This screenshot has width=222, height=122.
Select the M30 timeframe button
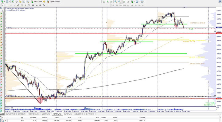click(124, 5)
